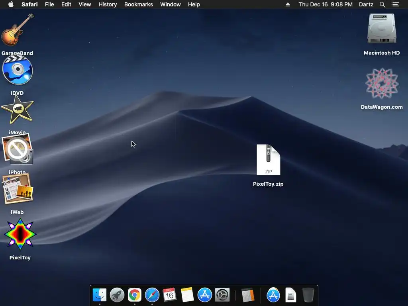
Task: Click the eject icon in menu bar
Action: pos(288,4)
